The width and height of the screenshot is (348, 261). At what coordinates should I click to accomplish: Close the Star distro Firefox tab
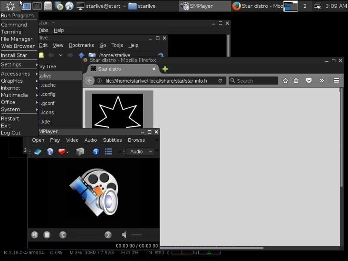tap(154, 69)
